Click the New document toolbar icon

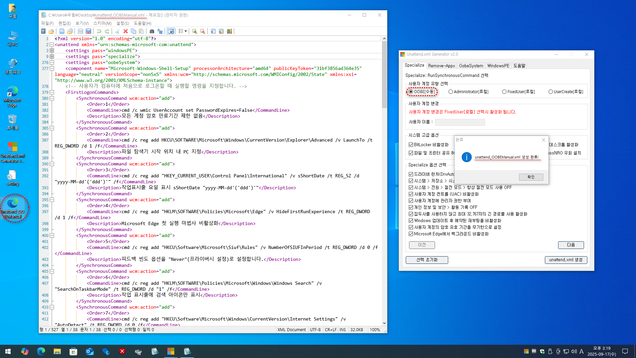coord(62,31)
